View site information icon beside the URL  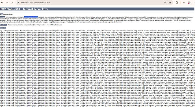click(18, 3)
